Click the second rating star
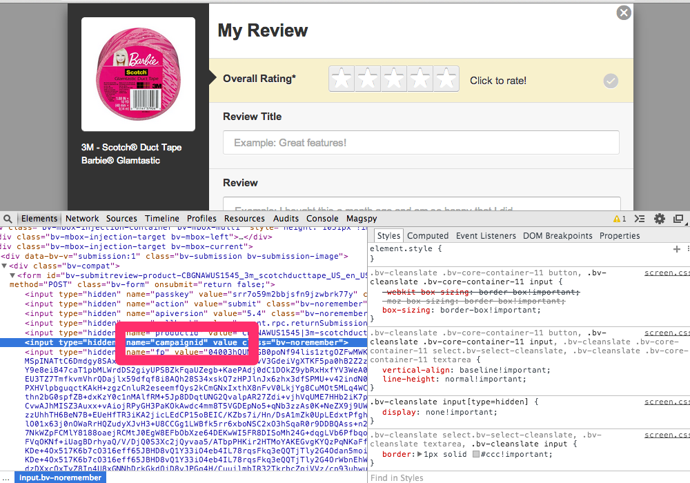This screenshot has height=483, width=690. pyautogui.click(x=368, y=79)
